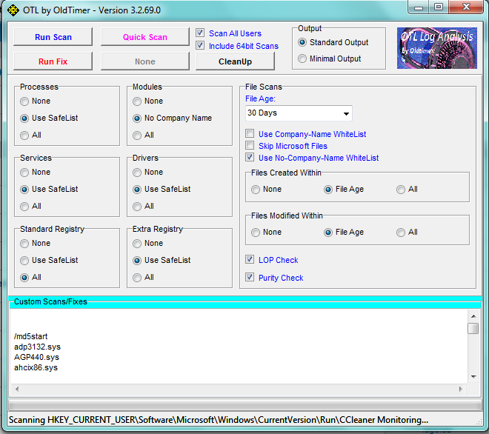Image resolution: width=489 pixels, height=434 pixels.
Task: Set Drivers to All
Action: coord(137,207)
